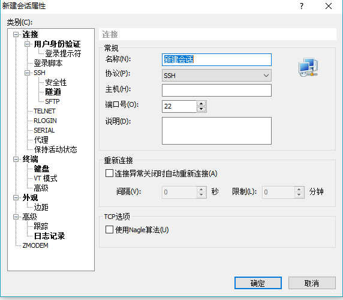The image size is (343, 300).
Task: Close the 新建会话属性 dialog
Action: [x=329, y=6]
